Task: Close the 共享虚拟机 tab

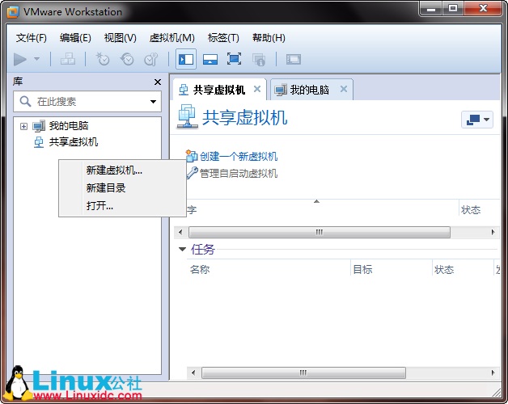Action: (x=257, y=89)
